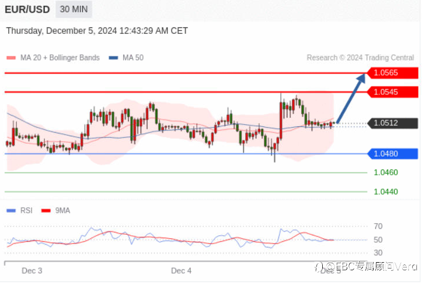Viewport: 422px width, 286px height.
Task: Toggle the RSI legend swatch
Action: 11,211
